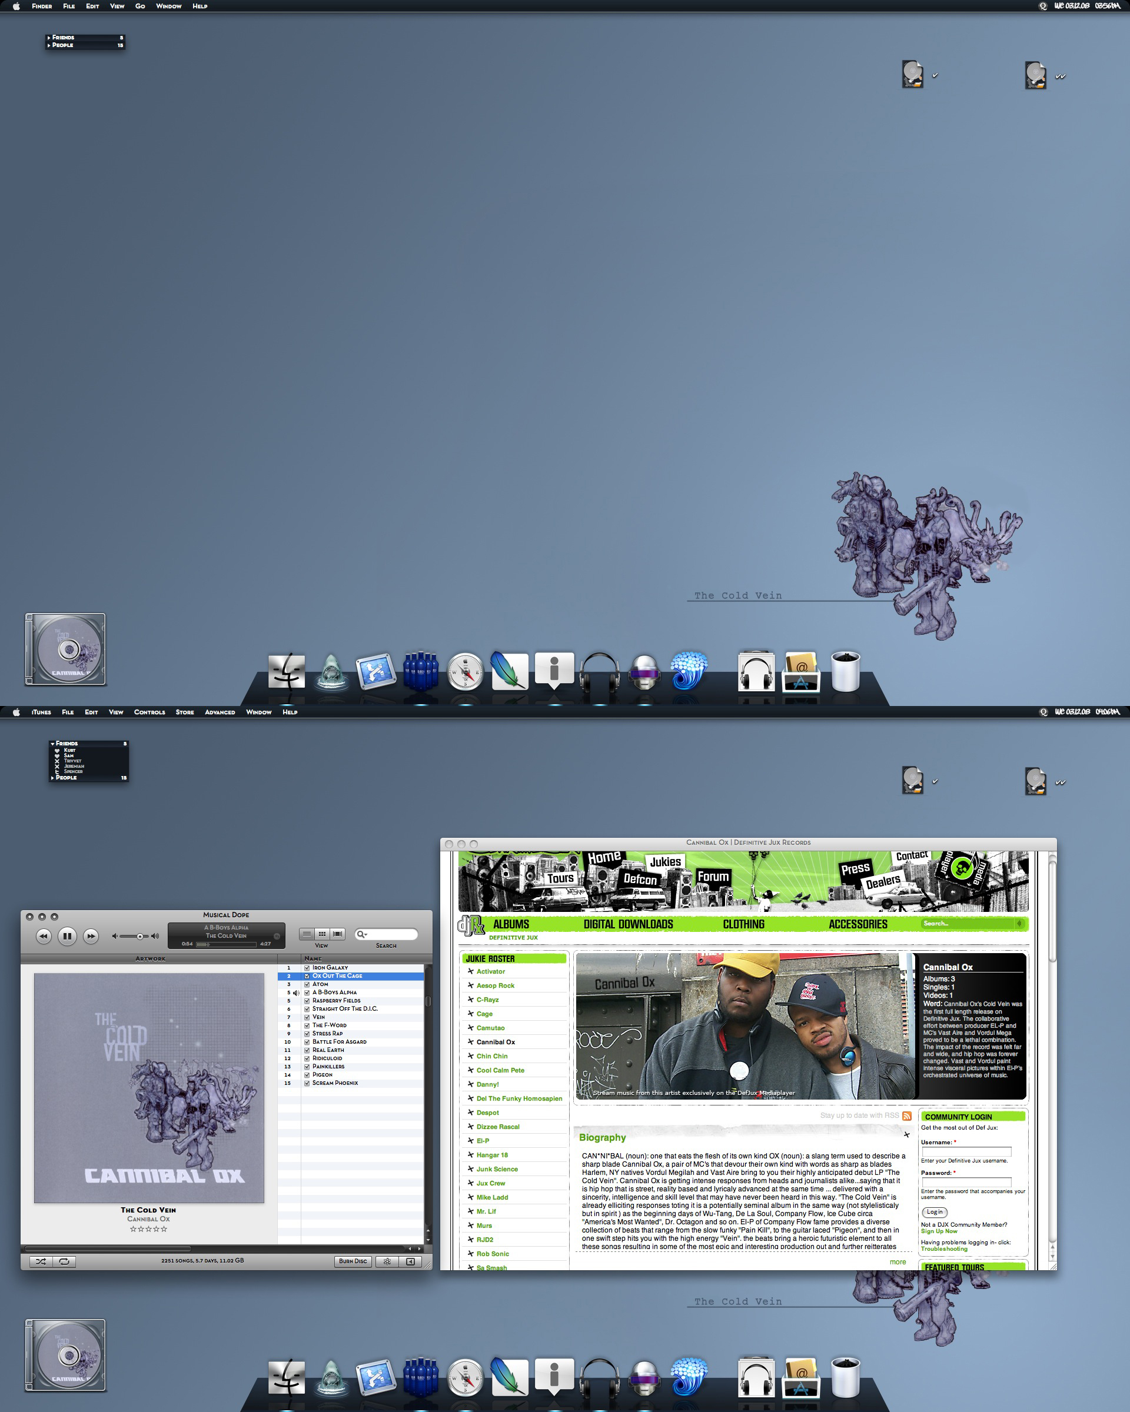
Task: Click the right arrow on the iTunes horizontal scrollbar
Action: 419,1249
